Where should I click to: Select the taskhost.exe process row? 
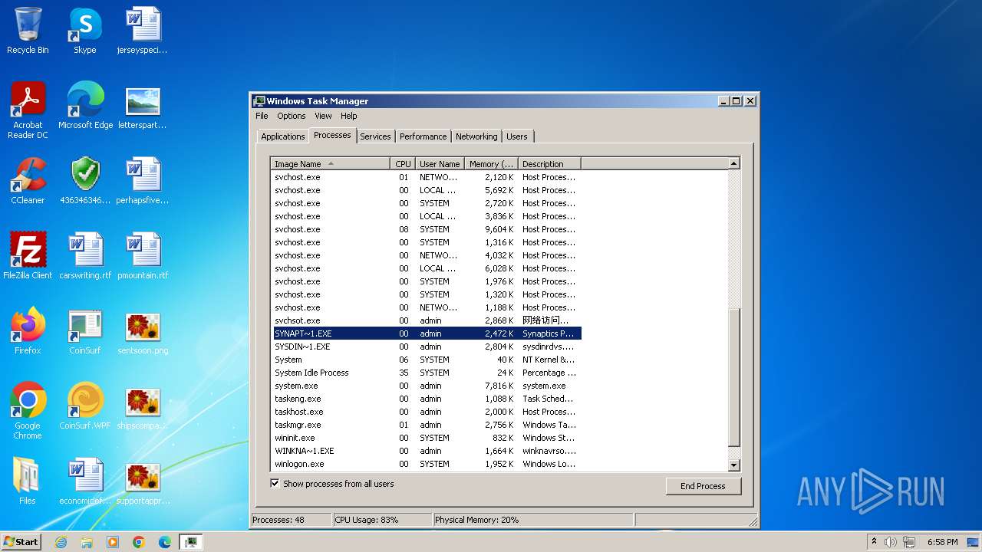[x=426, y=412]
